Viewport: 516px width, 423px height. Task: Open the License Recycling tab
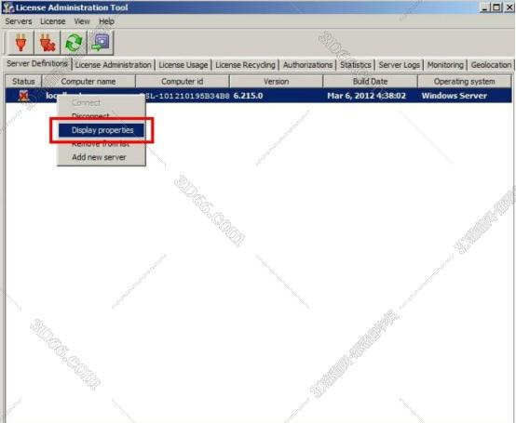tap(245, 65)
